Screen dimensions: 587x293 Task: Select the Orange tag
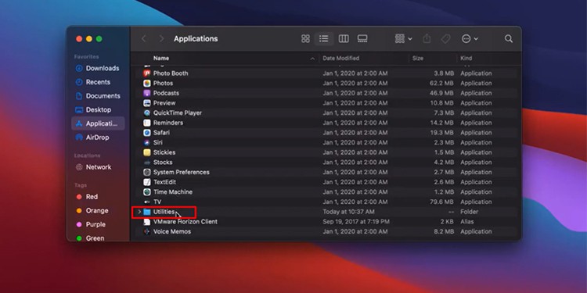tap(92, 210)
